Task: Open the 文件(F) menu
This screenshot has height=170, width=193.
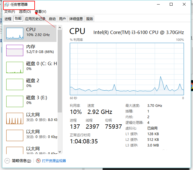Action: 10,12
